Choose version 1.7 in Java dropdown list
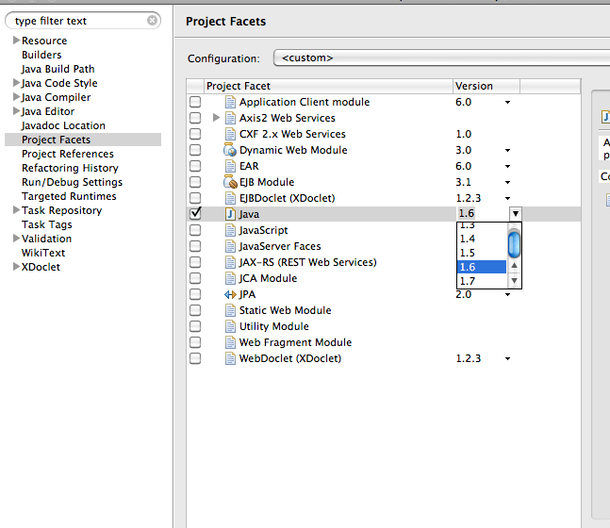The width and height of the screenshot is (610, 528). pos(482,281)
